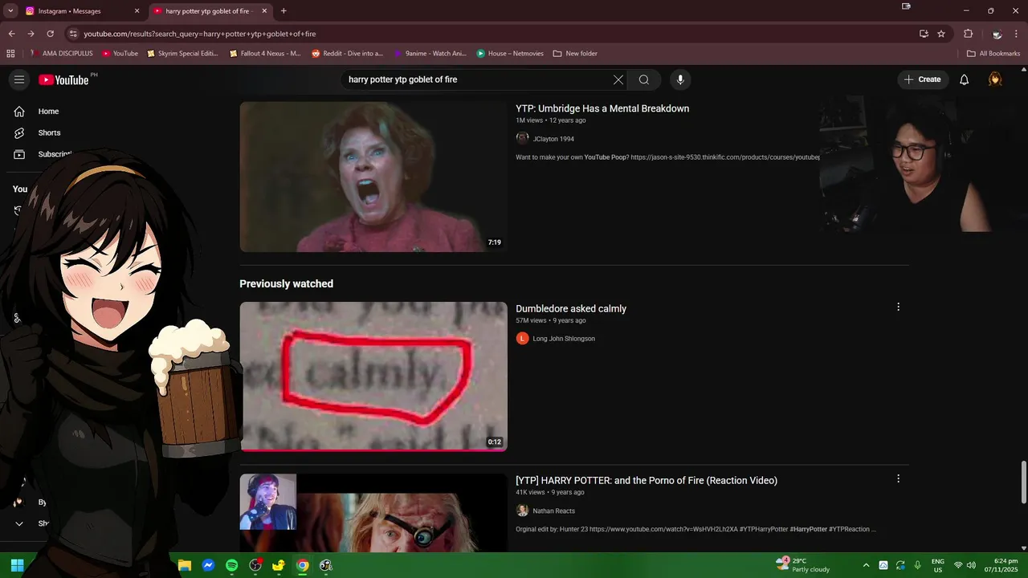Open HARRY POTTER Reaction Video title
The width and height of the screenshot is (1028, 578).
coord(647,480)
